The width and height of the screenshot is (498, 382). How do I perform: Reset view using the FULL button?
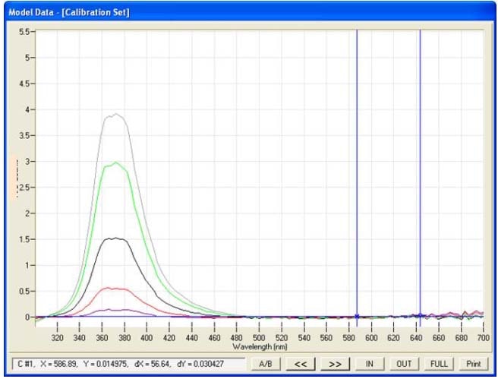tap(439, 364)
